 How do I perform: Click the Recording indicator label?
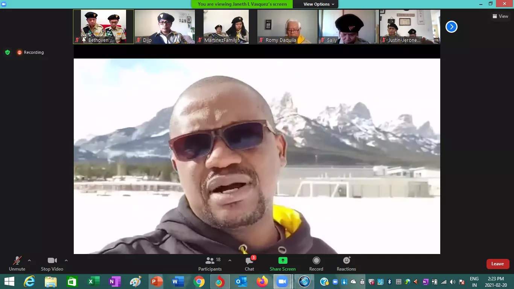pyautogui.click(x=34, y=52)
